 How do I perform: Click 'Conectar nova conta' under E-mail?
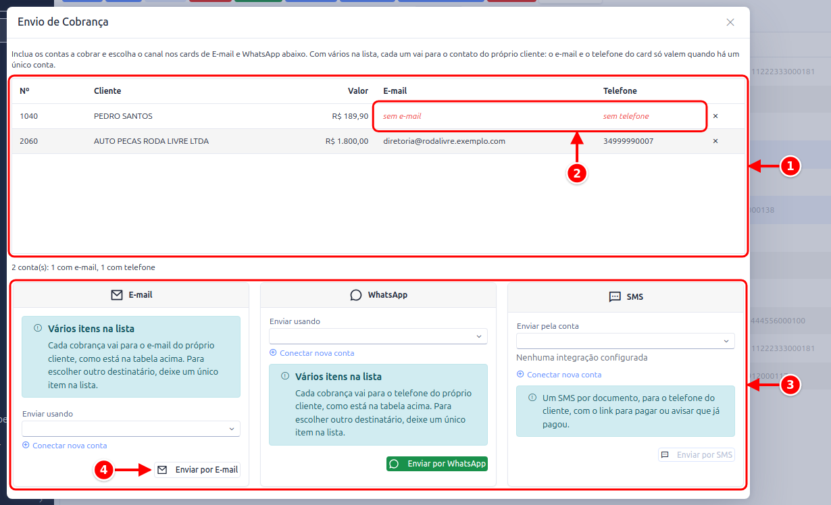[x=65, y=446]
